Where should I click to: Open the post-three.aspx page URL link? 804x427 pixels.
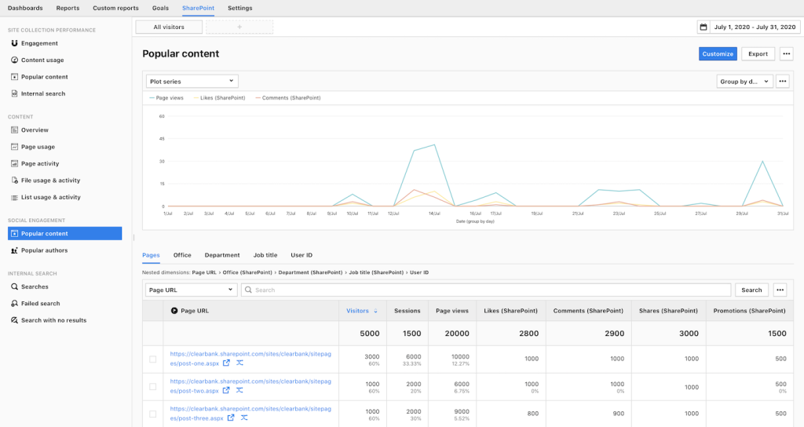point(250,413)
